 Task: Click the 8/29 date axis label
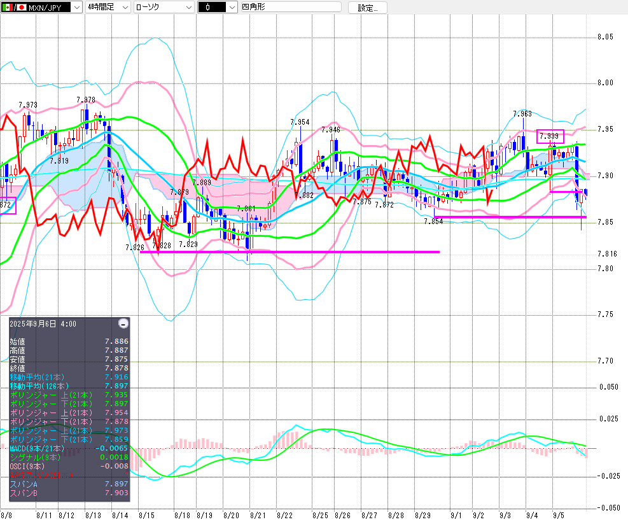pyautogui.click(x=422, y=515)
